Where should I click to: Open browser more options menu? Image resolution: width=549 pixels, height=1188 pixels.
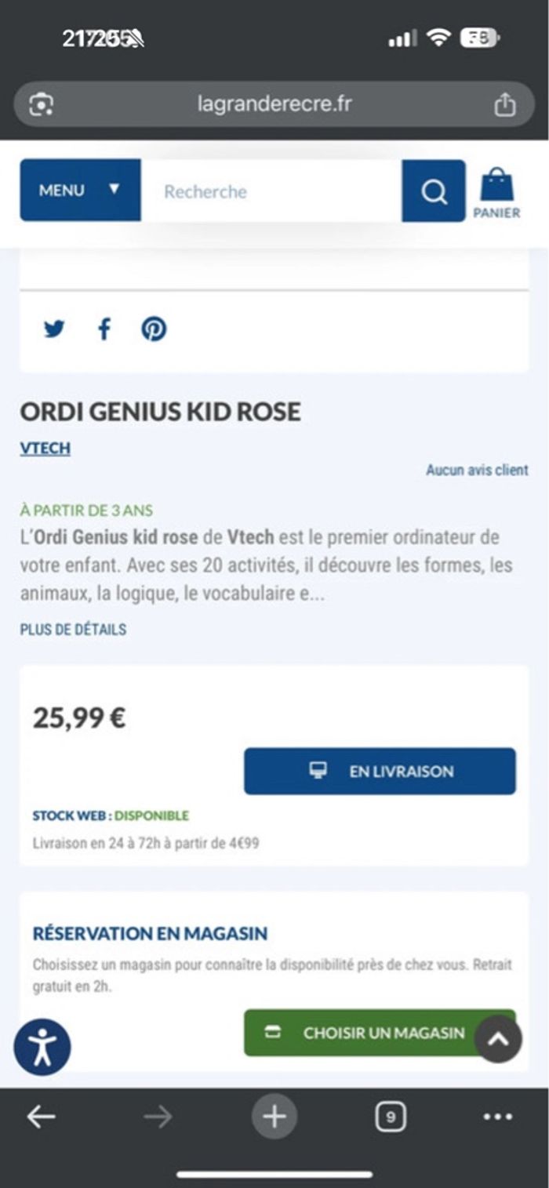(x=498, y=1117)
